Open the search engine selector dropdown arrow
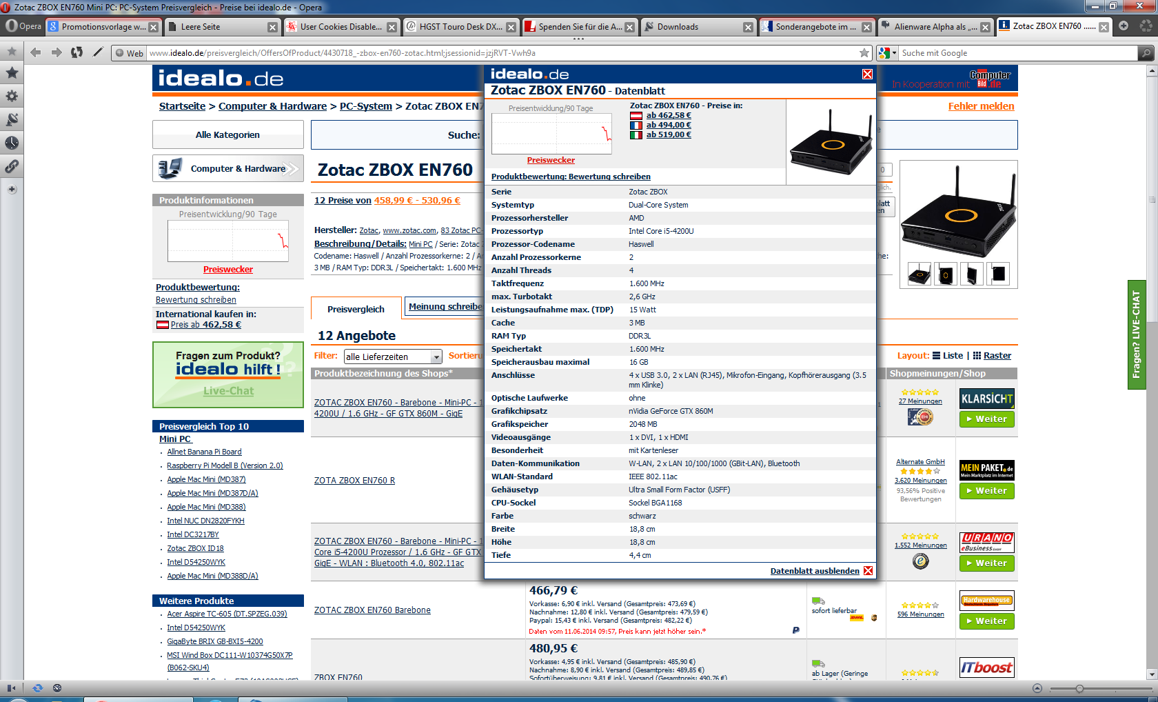 tap(894, 53)
